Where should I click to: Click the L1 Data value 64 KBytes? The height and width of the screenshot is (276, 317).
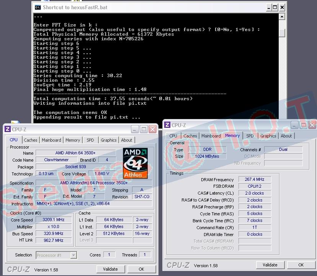coord(114,220)
